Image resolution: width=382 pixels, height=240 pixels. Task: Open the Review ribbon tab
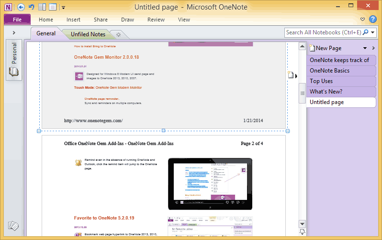(x=156, y=20)
